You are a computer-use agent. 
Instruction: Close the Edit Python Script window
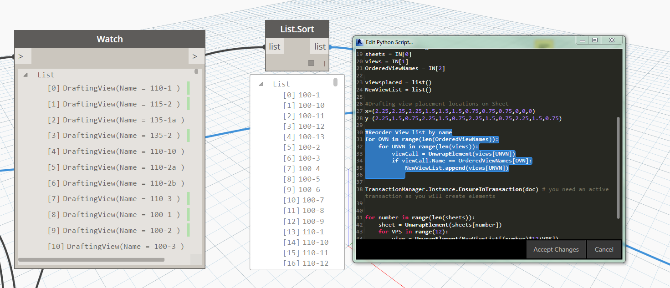click(612, 40)
